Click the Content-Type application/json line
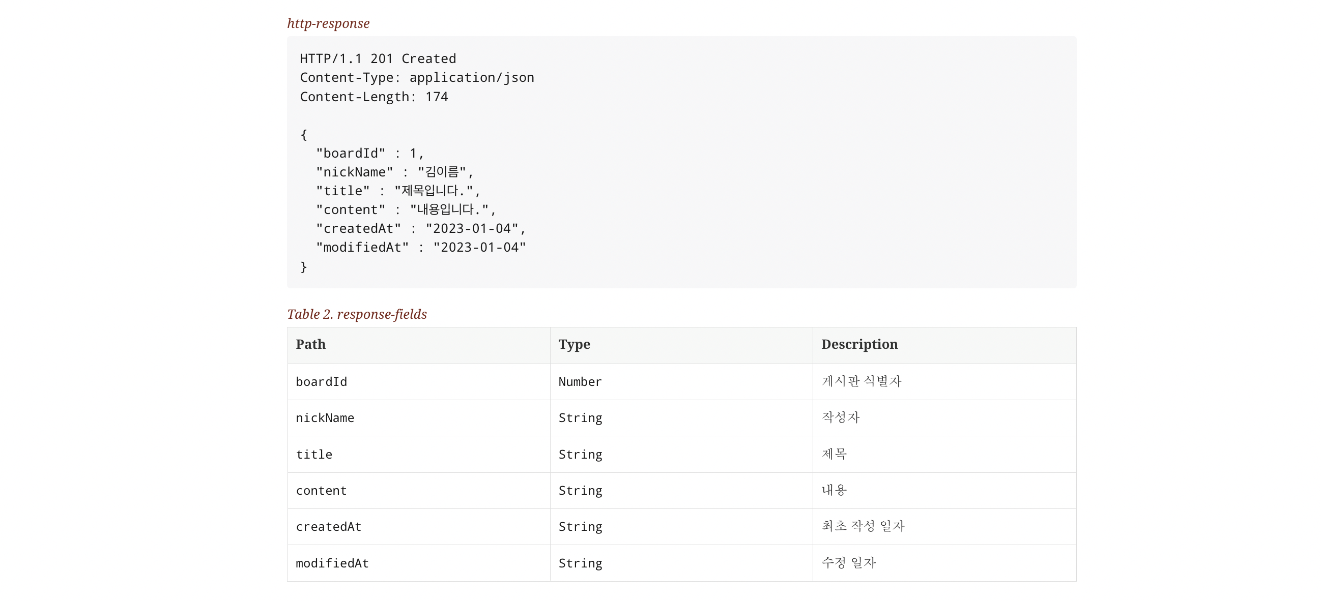 tap(416, 78)
